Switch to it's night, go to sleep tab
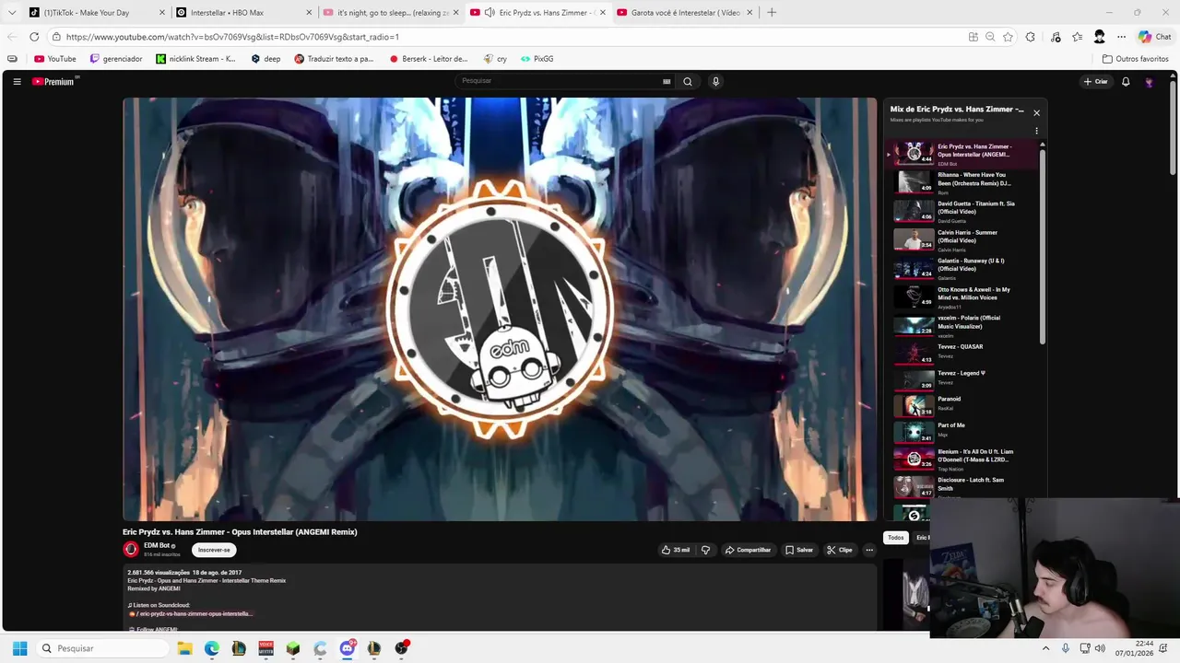The width and height of the screenshot is (1180, 663). coord(391,12)
